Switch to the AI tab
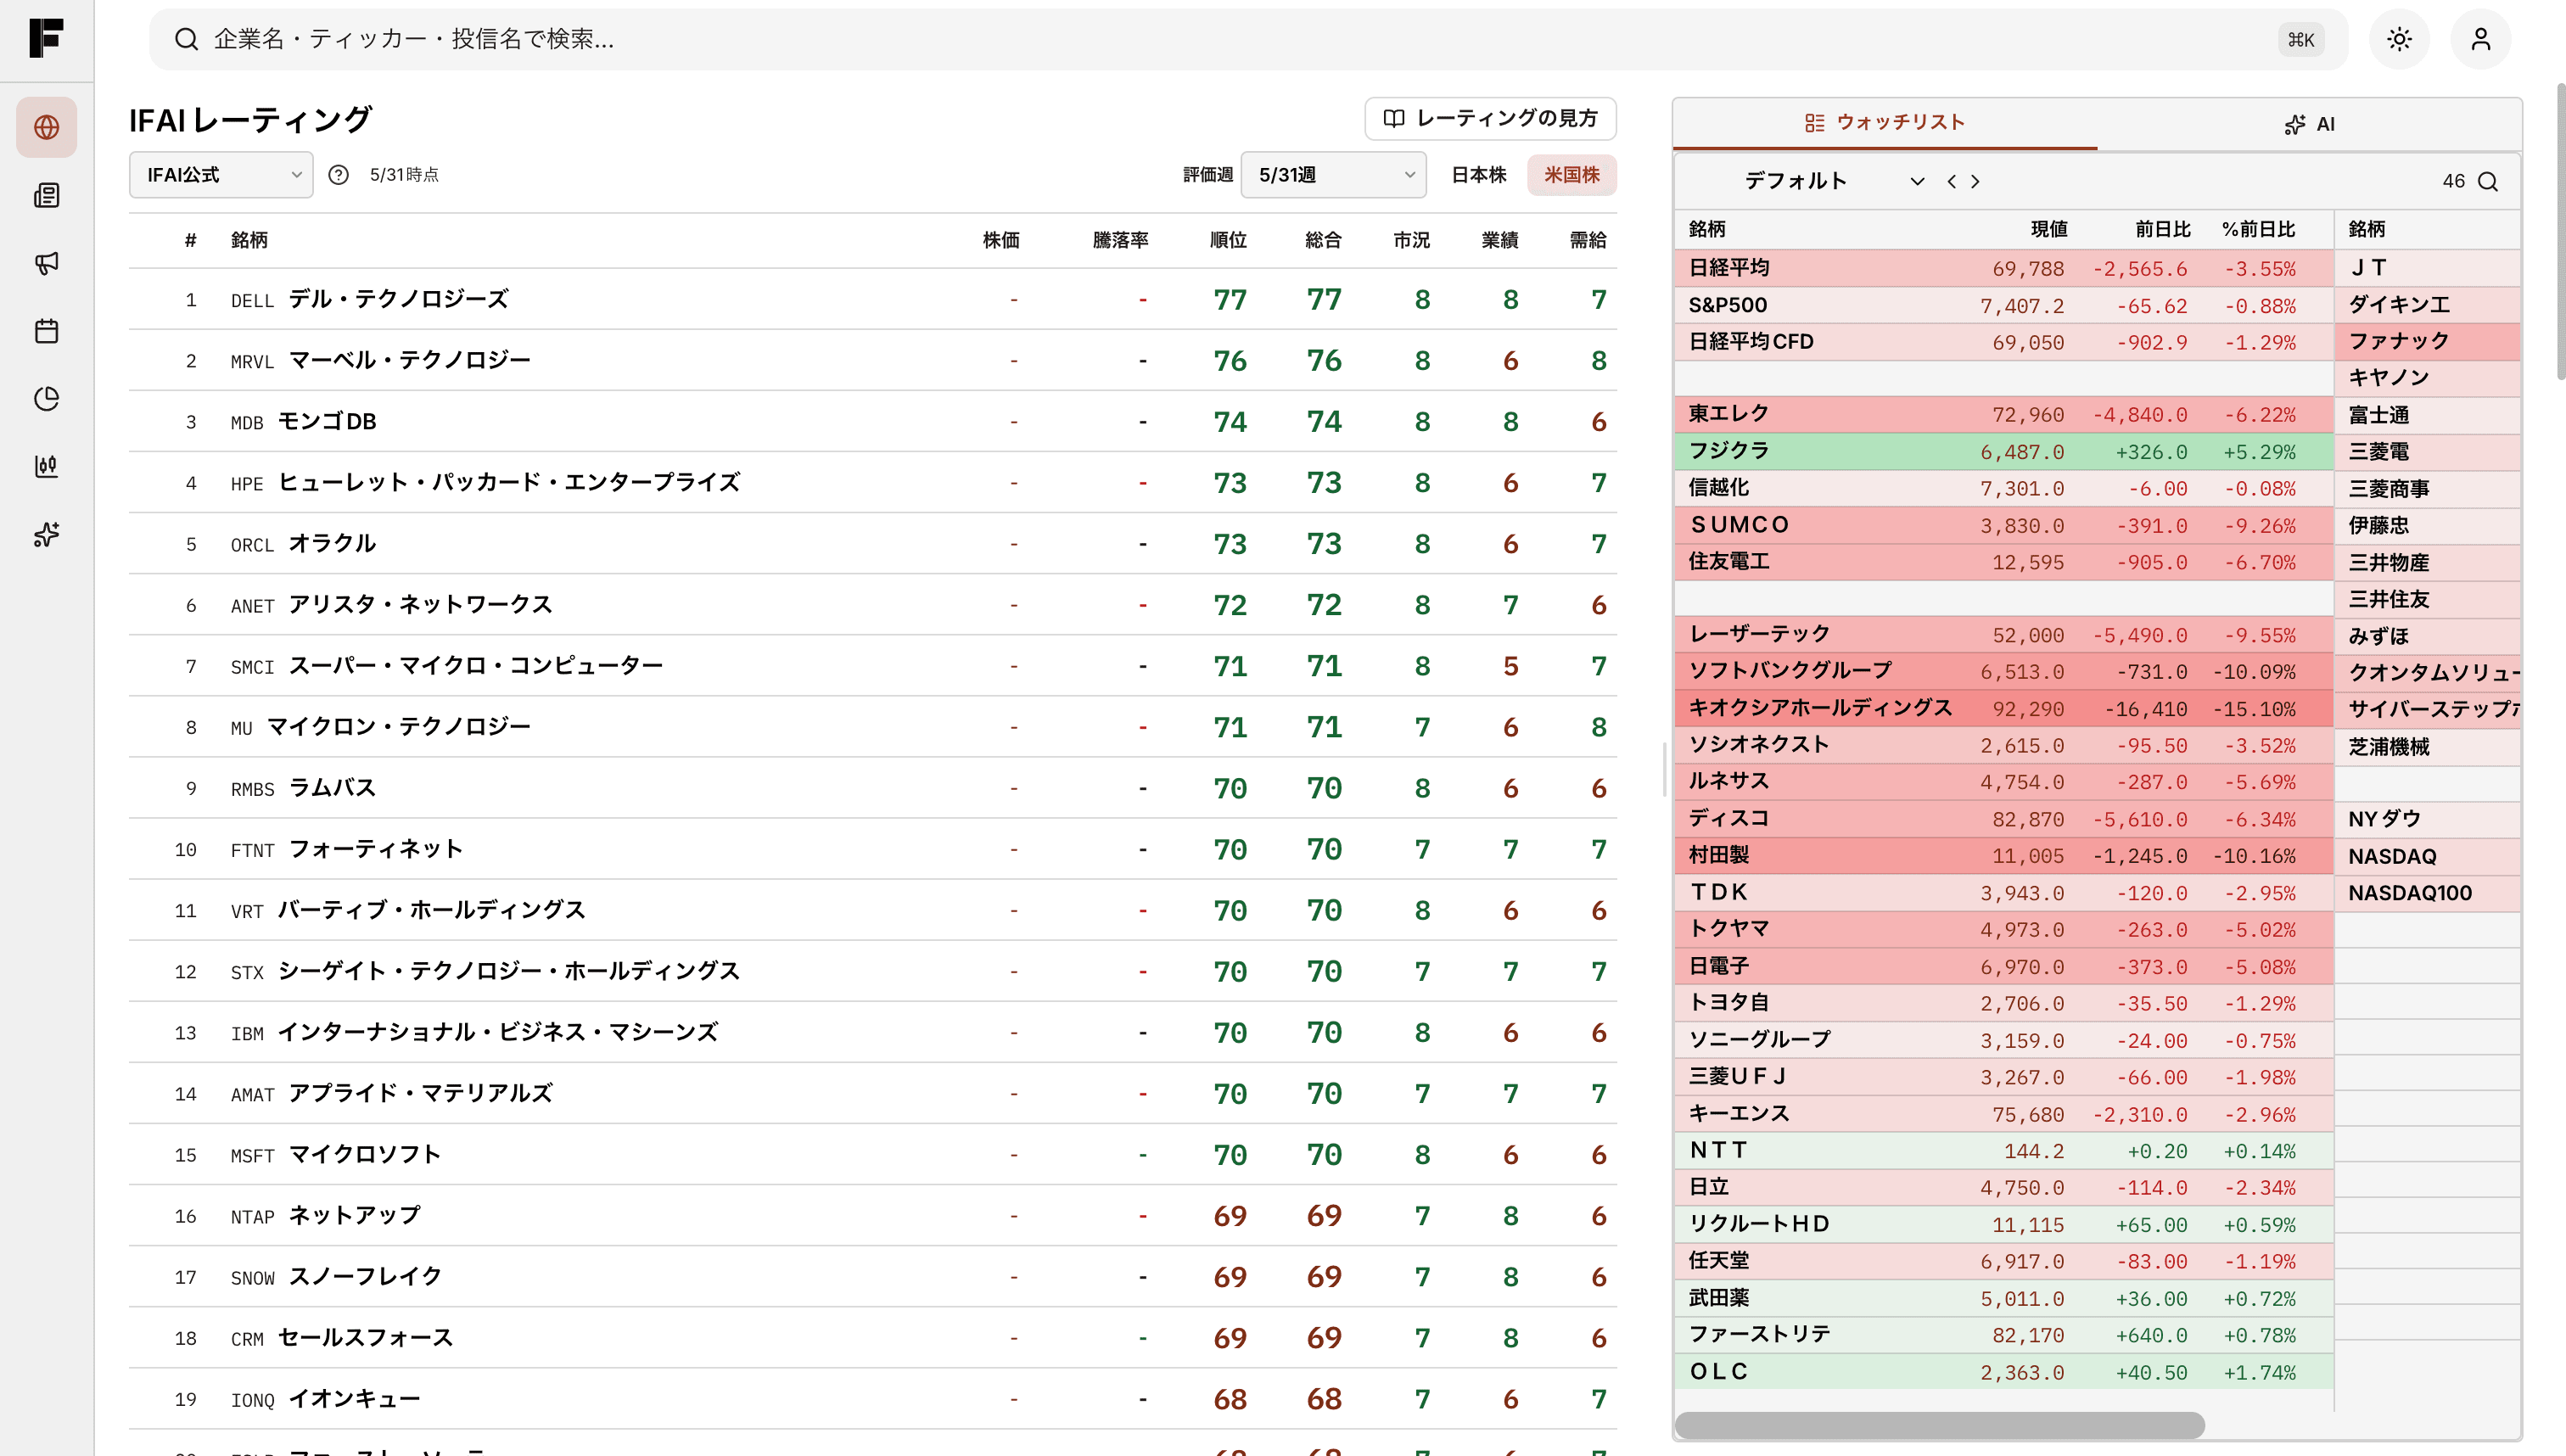This screenshot has width=2566, height=1456. 2309,124
